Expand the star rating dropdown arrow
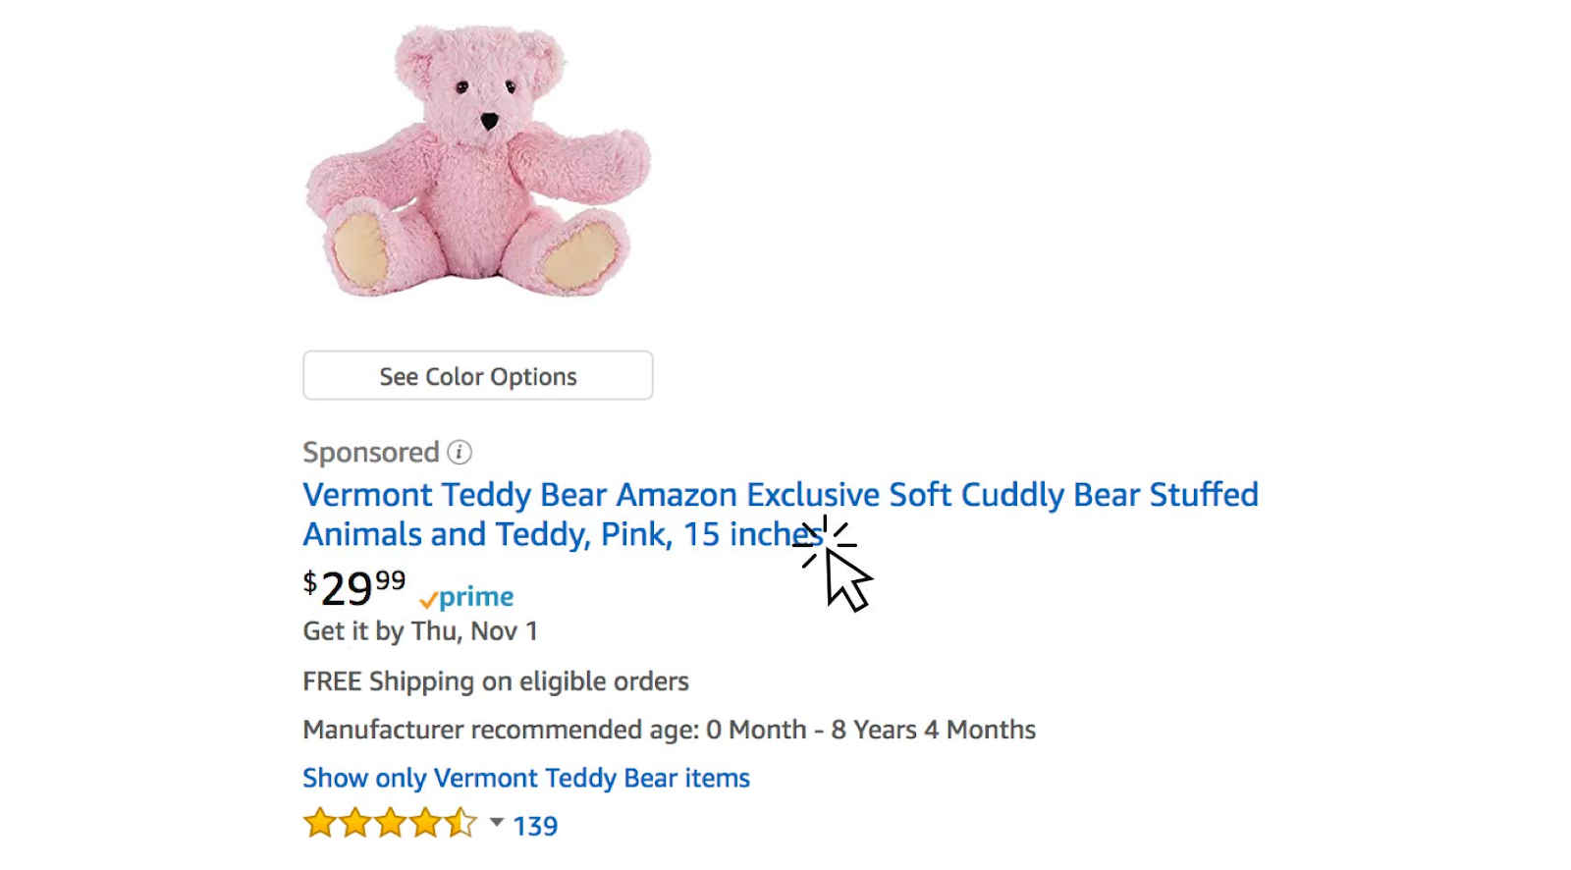 [x=497, y=823]
